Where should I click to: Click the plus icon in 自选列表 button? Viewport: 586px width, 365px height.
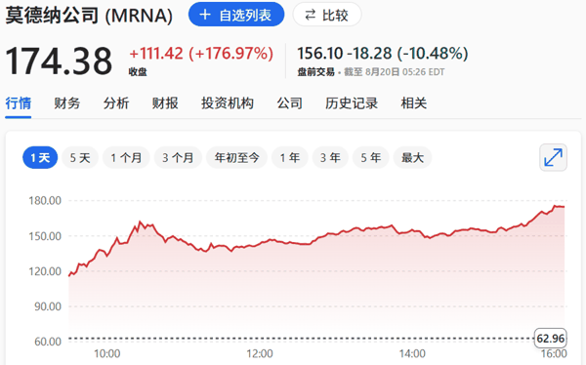(x=205, y=15)
